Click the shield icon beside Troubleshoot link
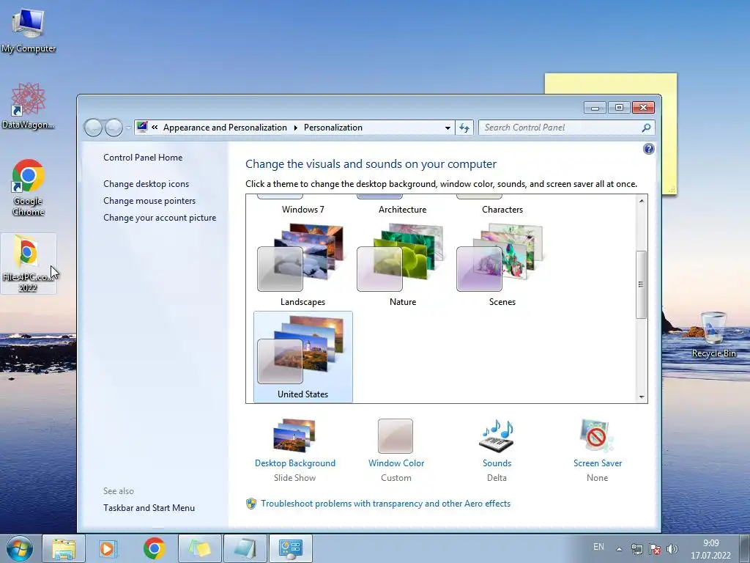The width and height of the screenshot is (750, 563). pyautogui.click(x=251, y=504)
